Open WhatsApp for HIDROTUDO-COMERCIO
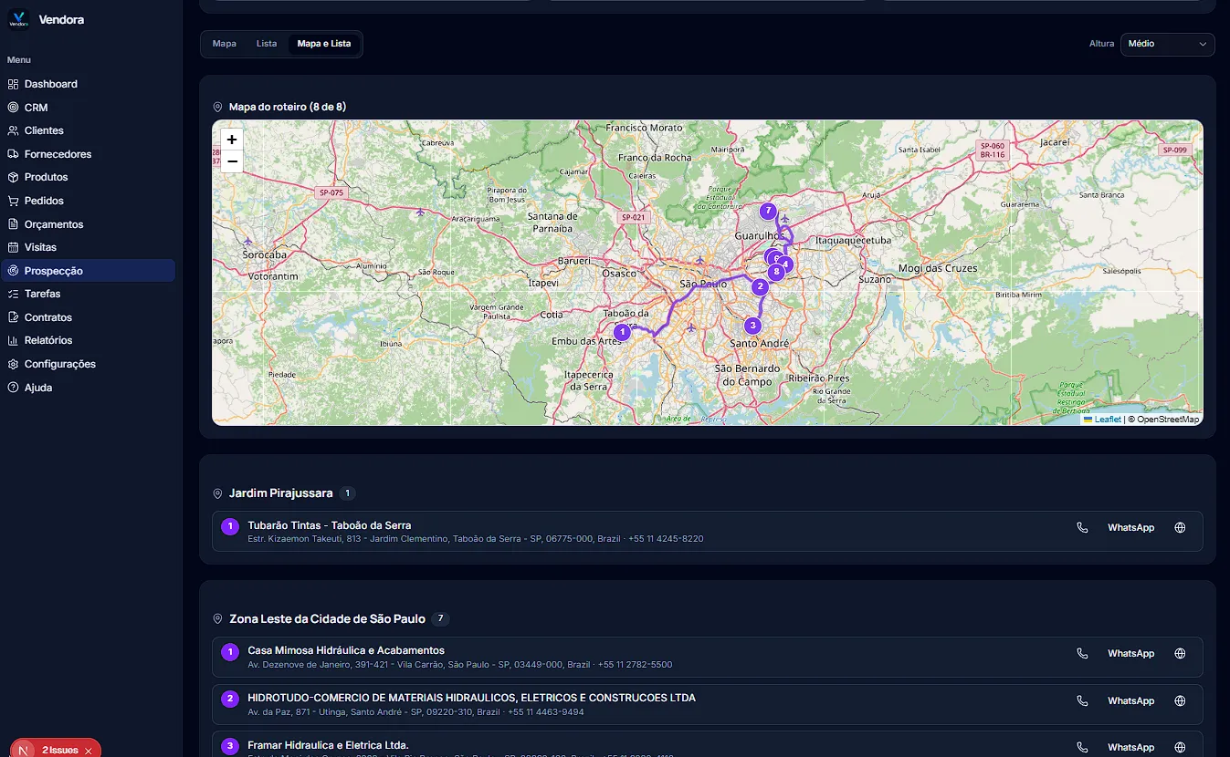 click(x=1130, y=700)
